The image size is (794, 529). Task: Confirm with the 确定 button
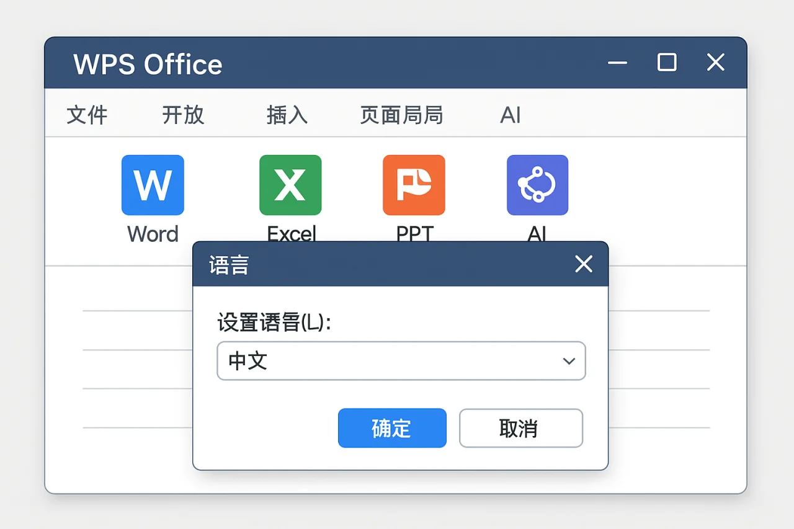(392, 428)
